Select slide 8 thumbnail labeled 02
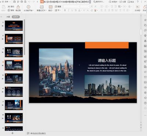The width and height of the screenshot is (147, 136). (14, 118)
